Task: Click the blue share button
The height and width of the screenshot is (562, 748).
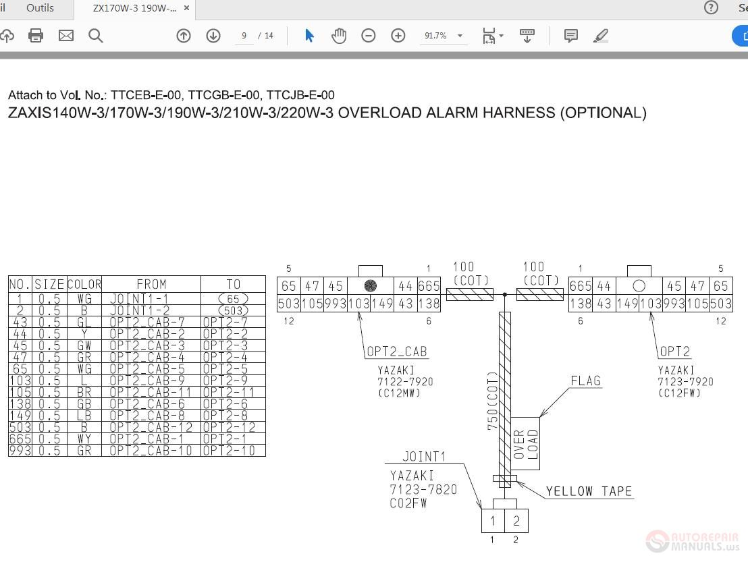Action: click(741, 36)
